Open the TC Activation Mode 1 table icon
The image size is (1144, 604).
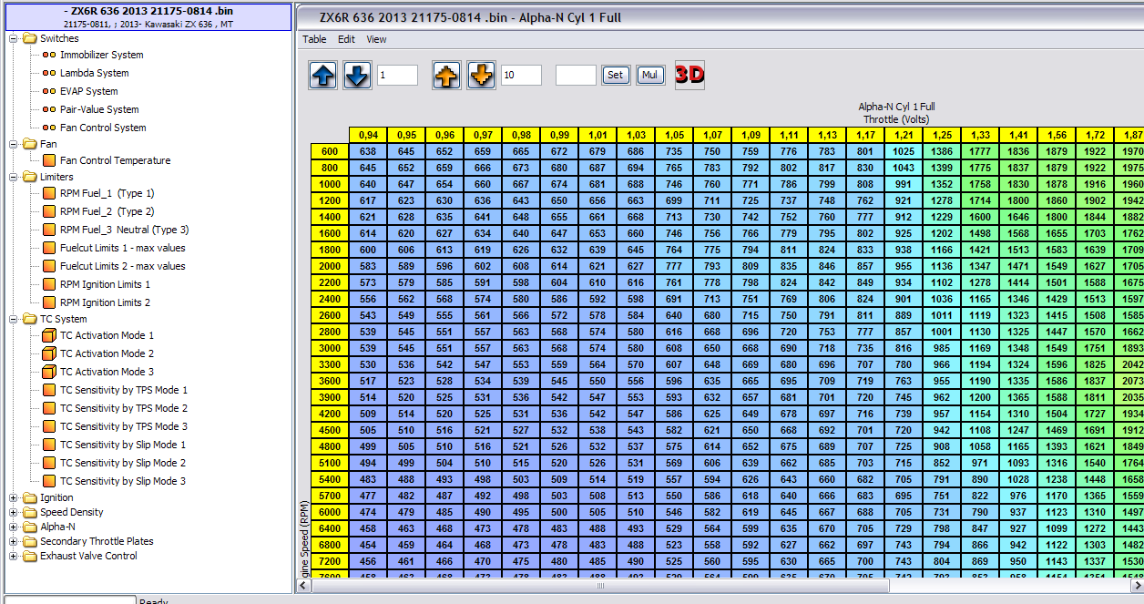pos(49,335)
